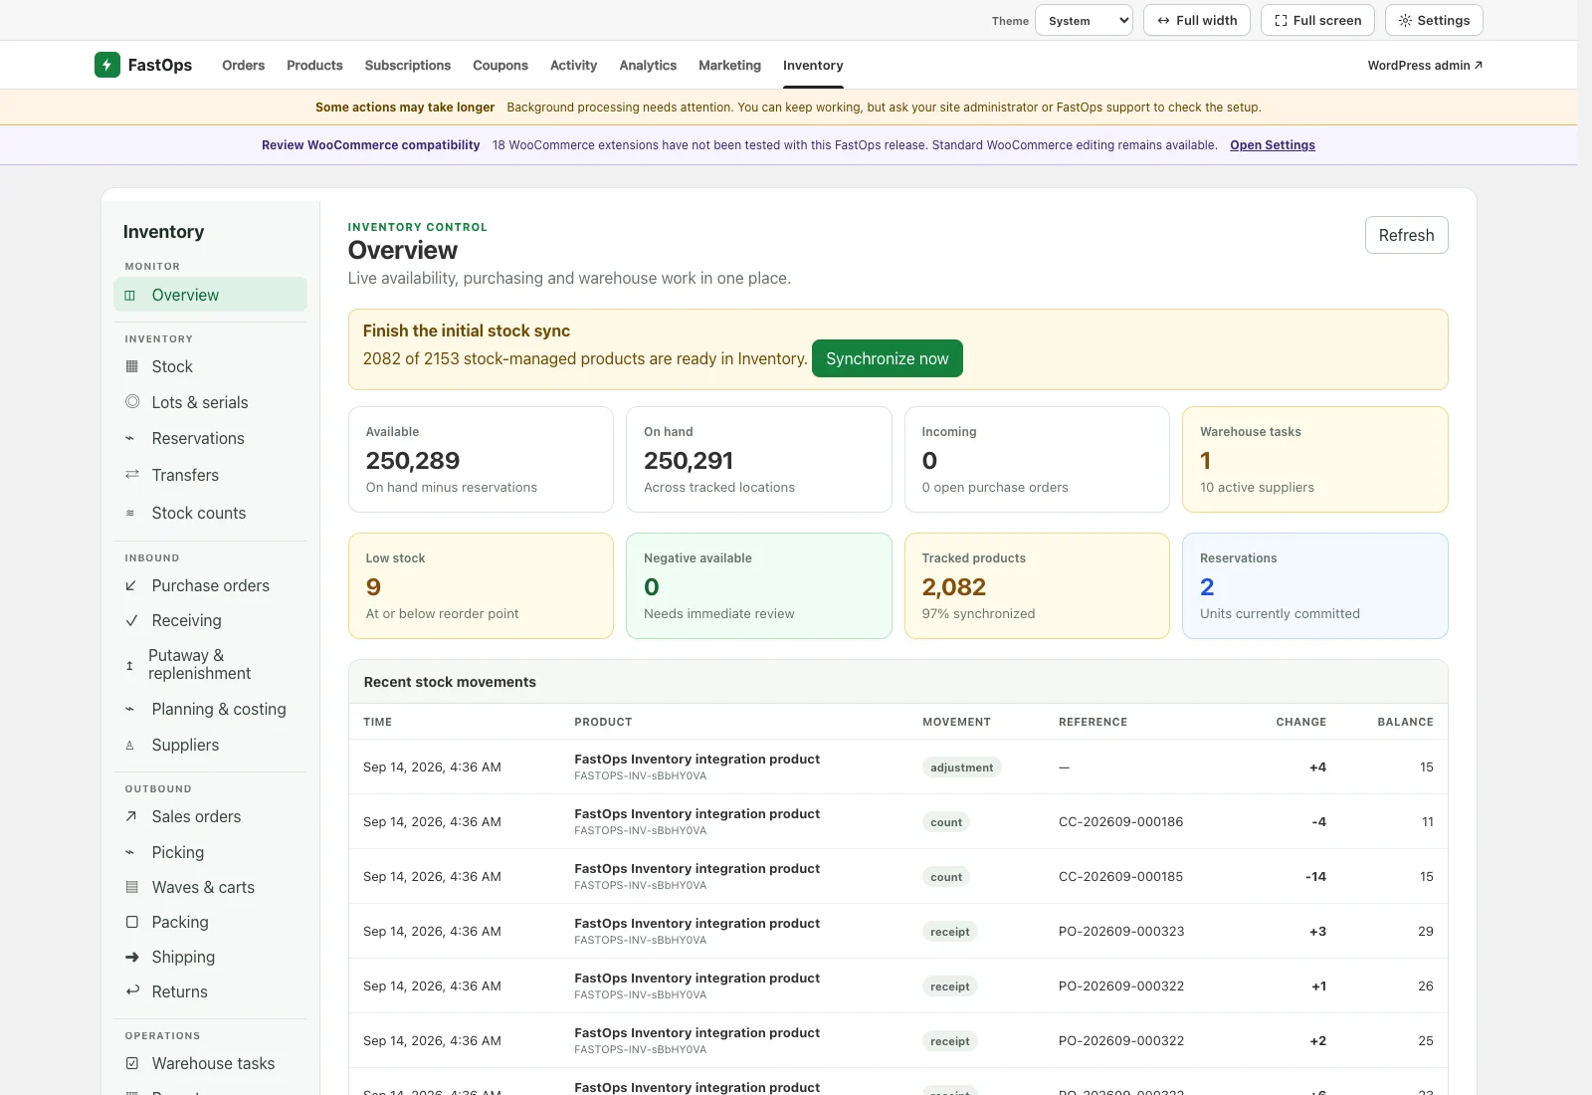Open the Subscriptions tab
Viewport: 1592px width, 1095px height.
click(x=408, y=66)
